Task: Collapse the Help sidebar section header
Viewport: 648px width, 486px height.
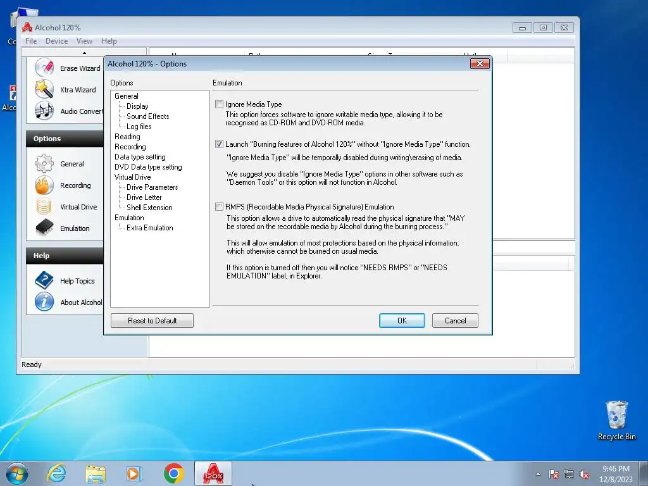Action: [x=65, y=256]
